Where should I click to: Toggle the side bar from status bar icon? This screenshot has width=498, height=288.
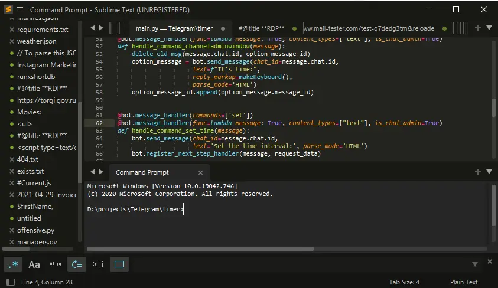pos(10,282)
